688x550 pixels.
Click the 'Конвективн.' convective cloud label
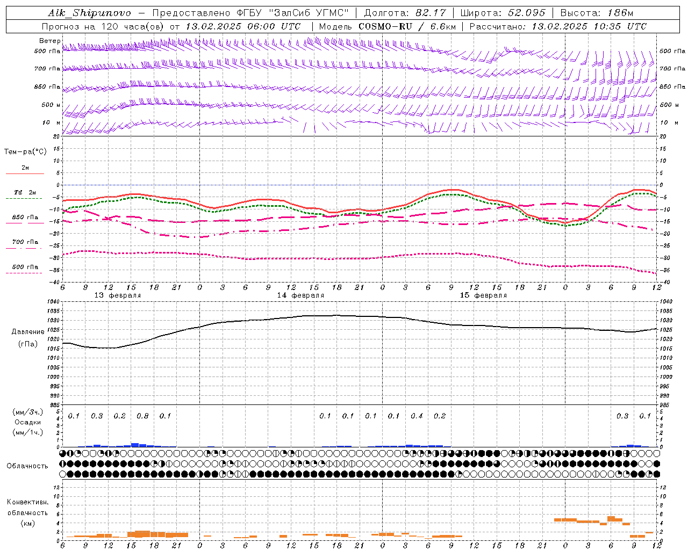pyautogui.click(x=28, y=502)
